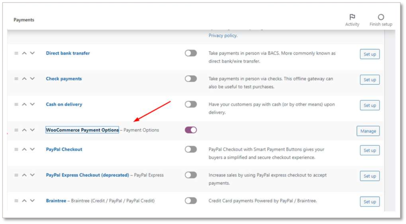Click the BACS direct bank transfer description

(x=272, y=57)
